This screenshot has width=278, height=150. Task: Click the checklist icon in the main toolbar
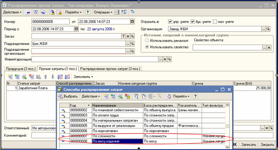pyautogui.click(x=124, y=12)
